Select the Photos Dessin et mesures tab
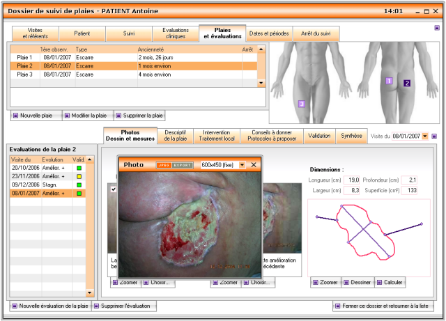 point(130,136)
